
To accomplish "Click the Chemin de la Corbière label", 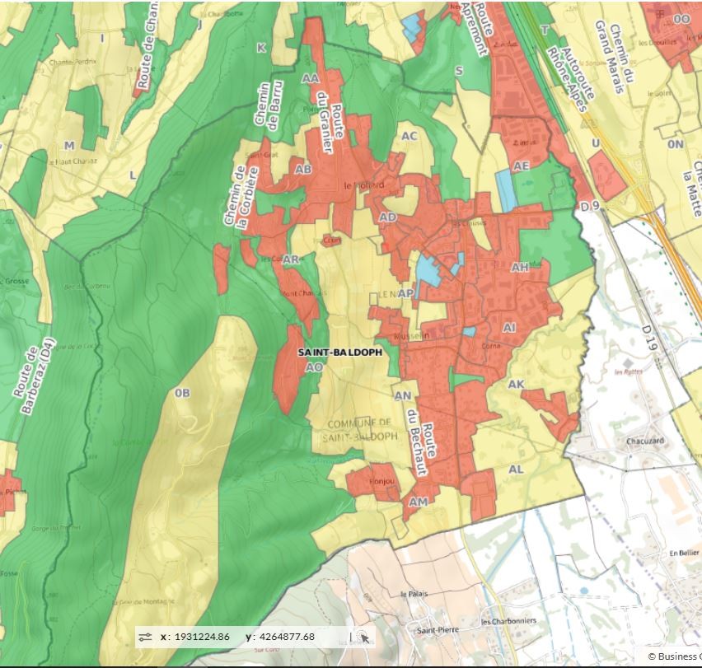I will [x=235, y=195].
